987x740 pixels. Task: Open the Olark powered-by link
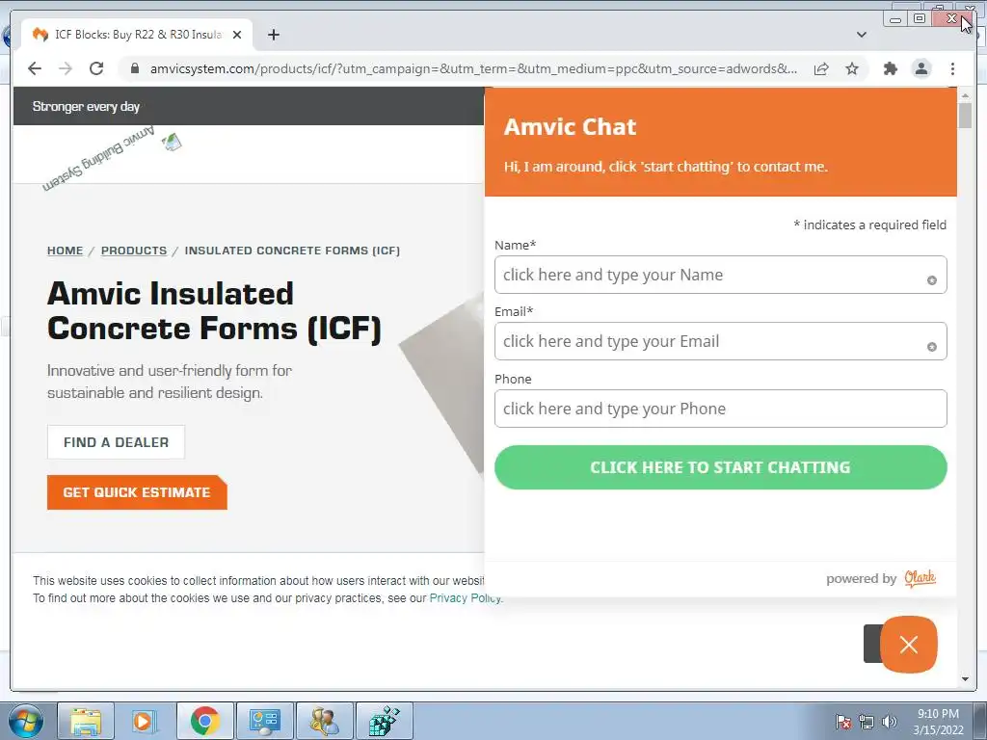920,578
